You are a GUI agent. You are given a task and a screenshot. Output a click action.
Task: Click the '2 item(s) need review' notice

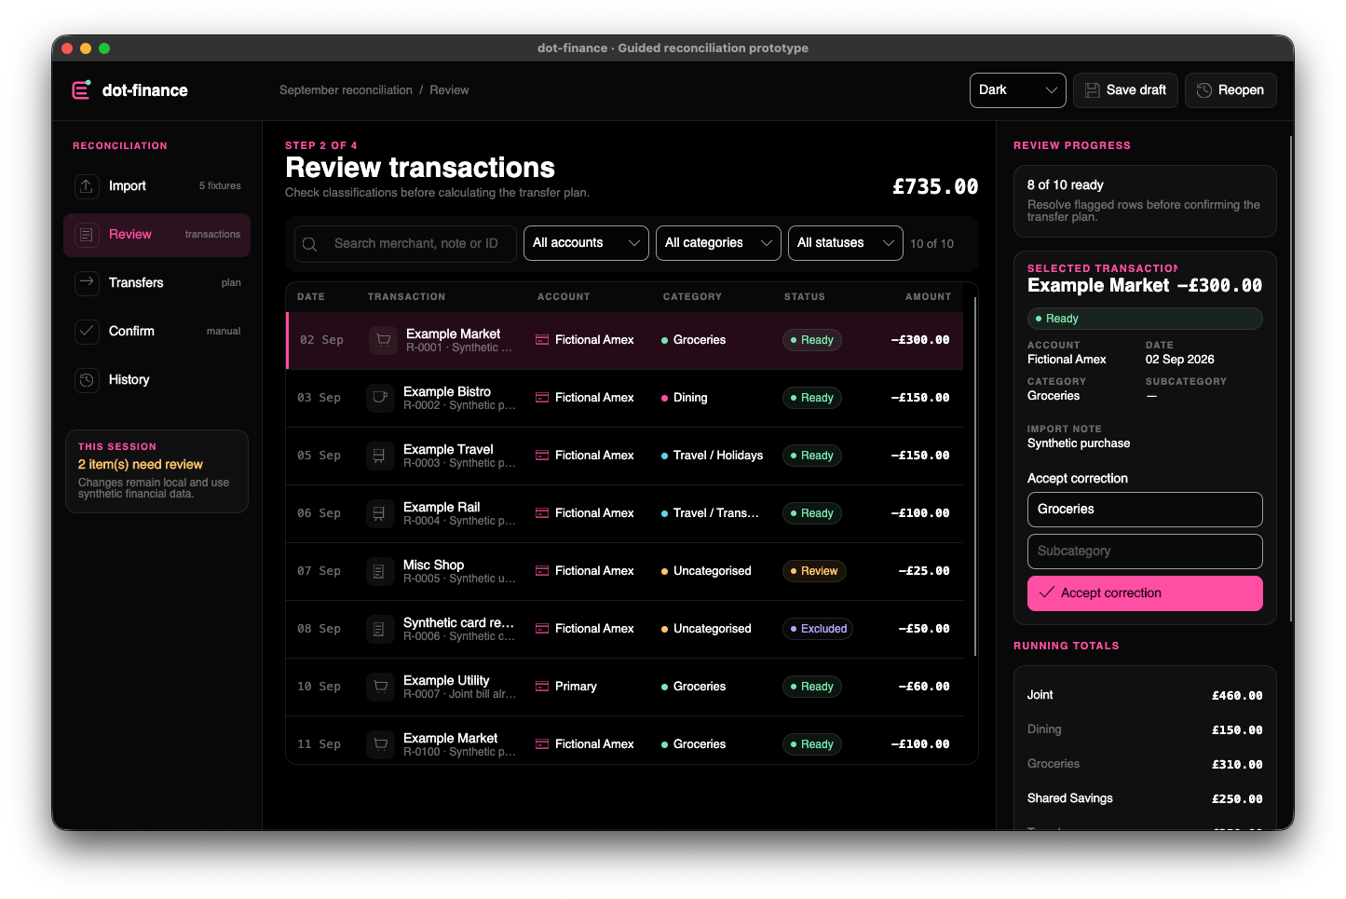coord(141,465)
